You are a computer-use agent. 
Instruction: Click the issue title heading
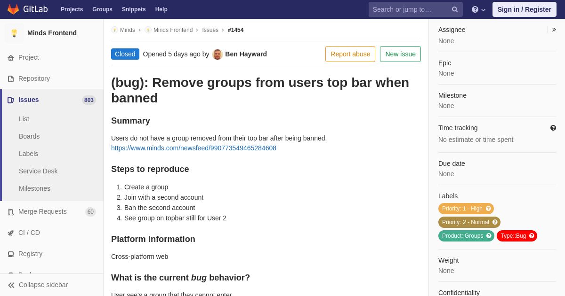click(266, 90)
